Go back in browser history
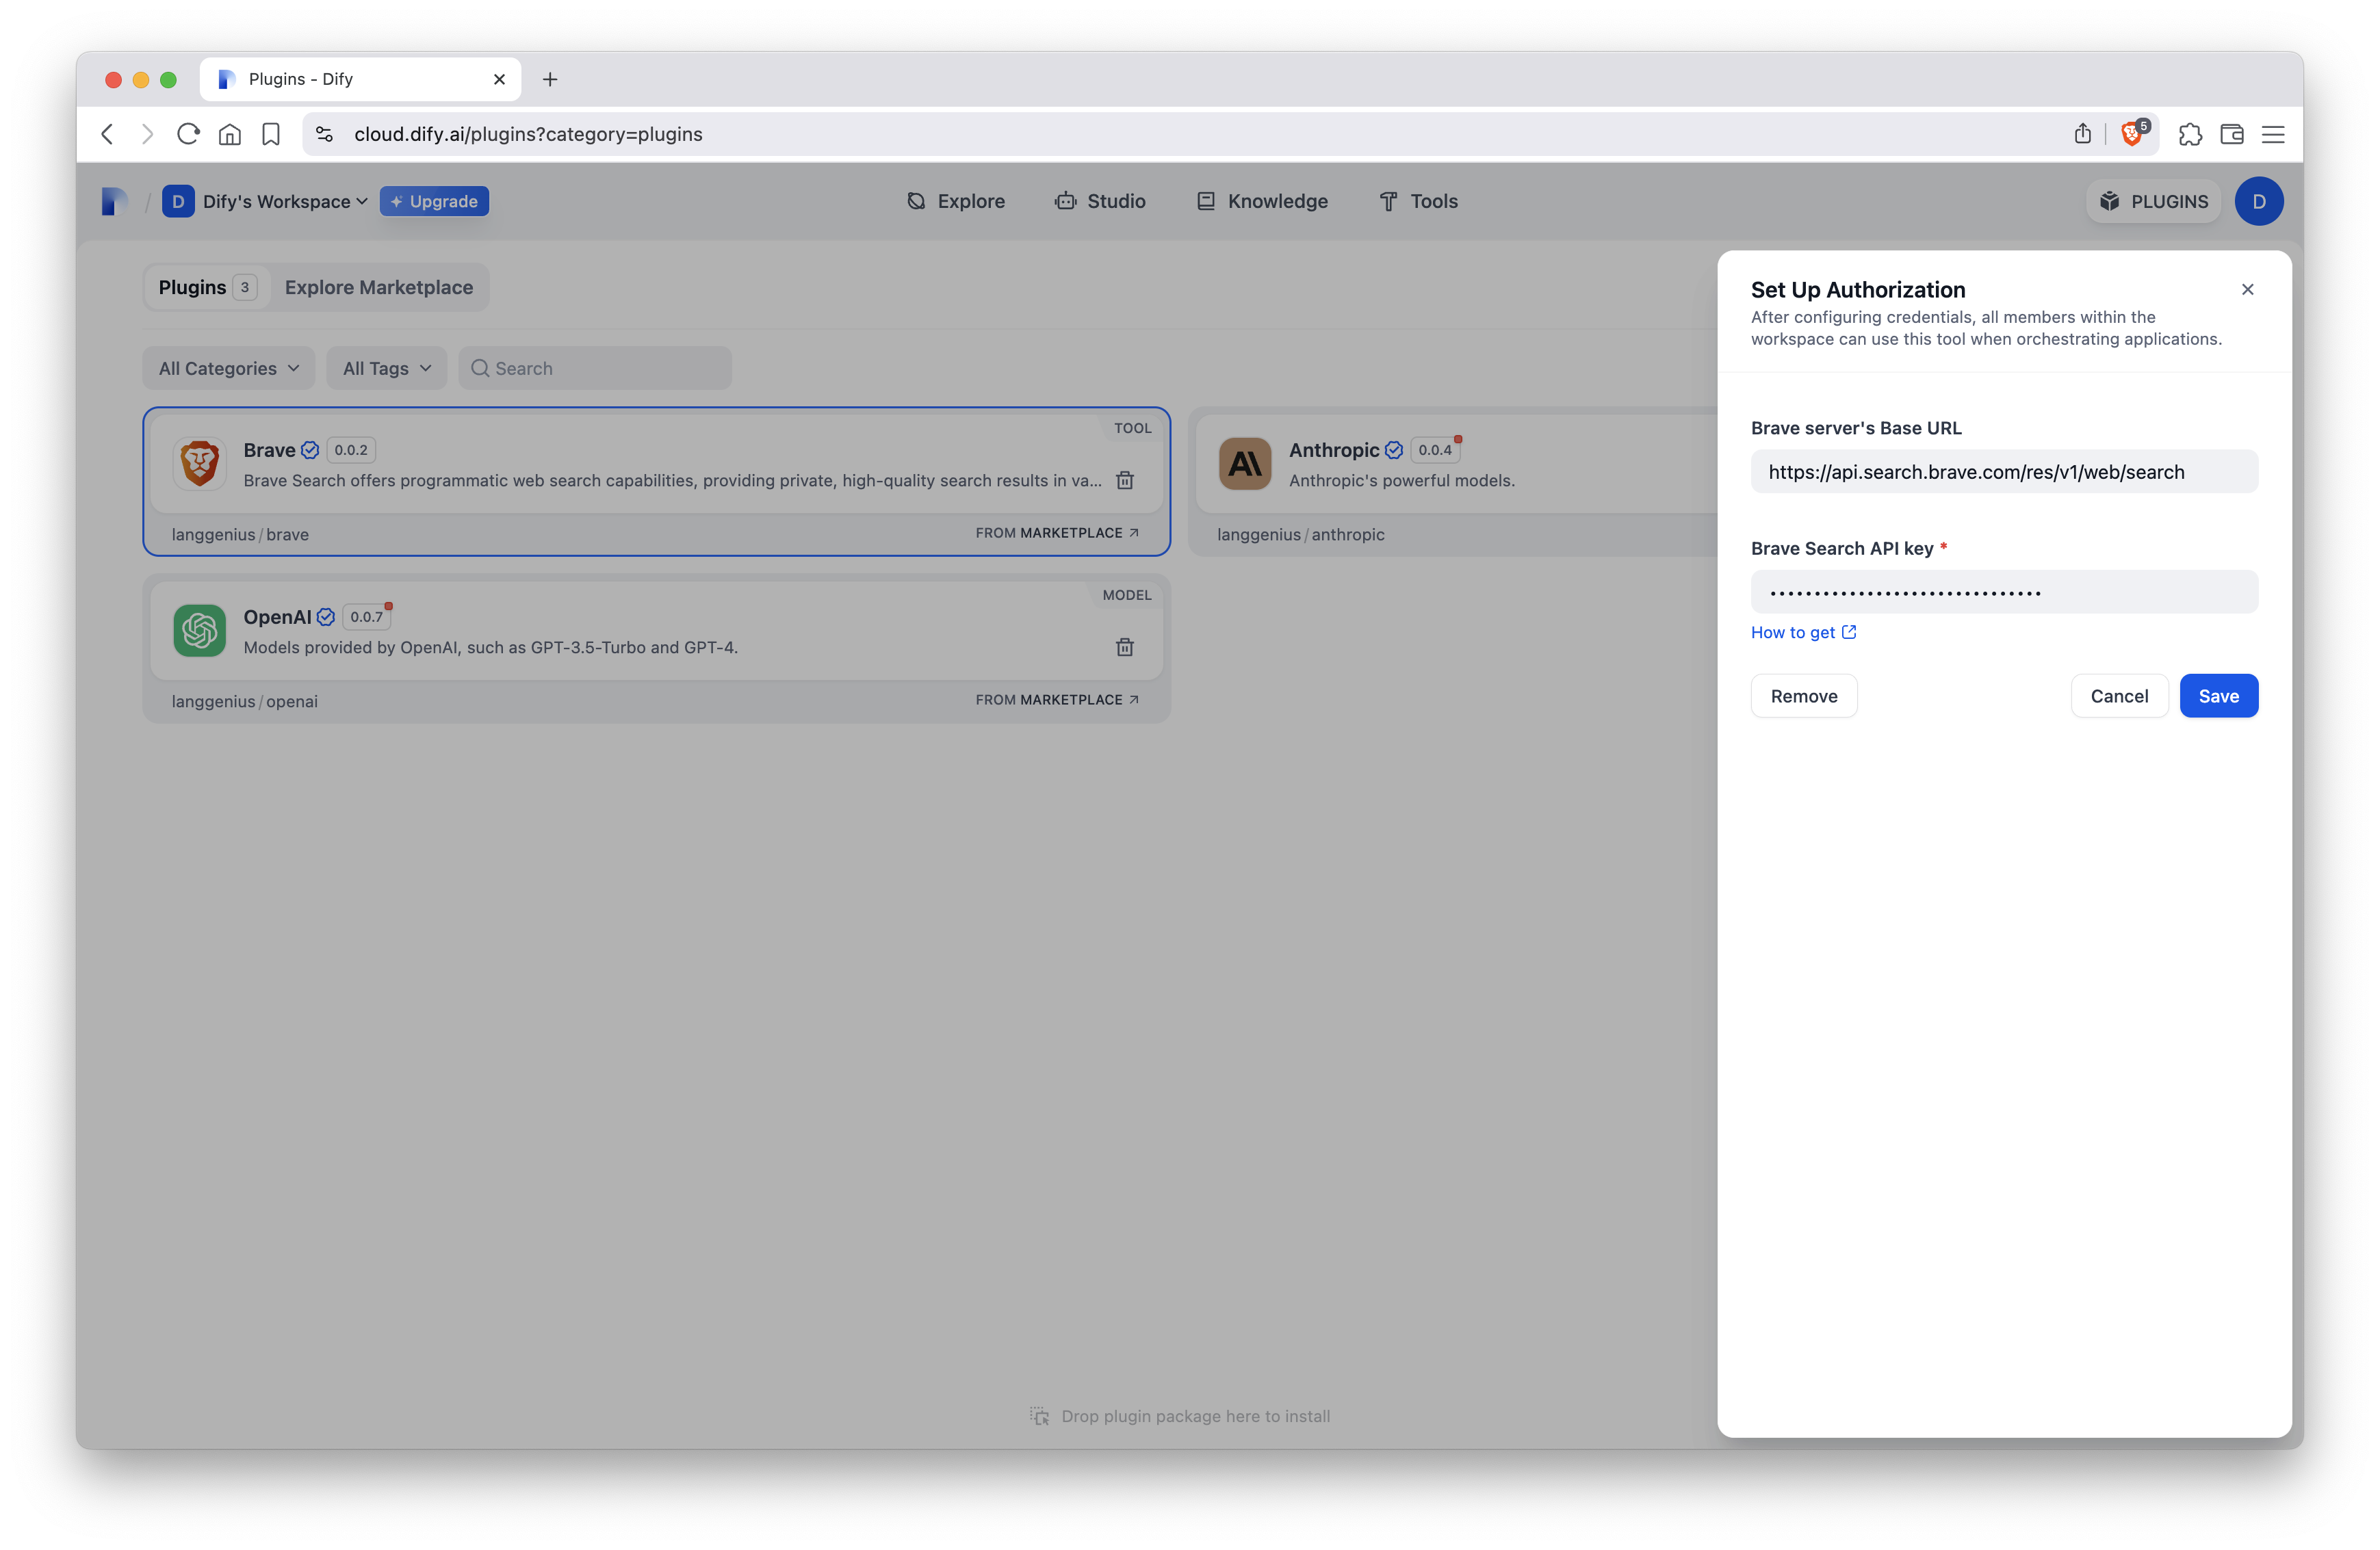This screenshot has height=1550, width=2380. click(107, 134)
